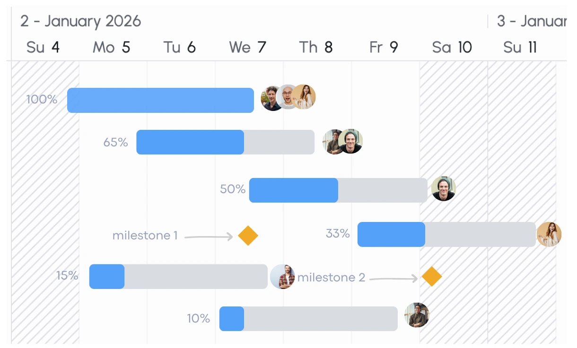This screenshot has width=577, height=348.
Task: Select the 15% progress task bar
Action: point(178,277)
